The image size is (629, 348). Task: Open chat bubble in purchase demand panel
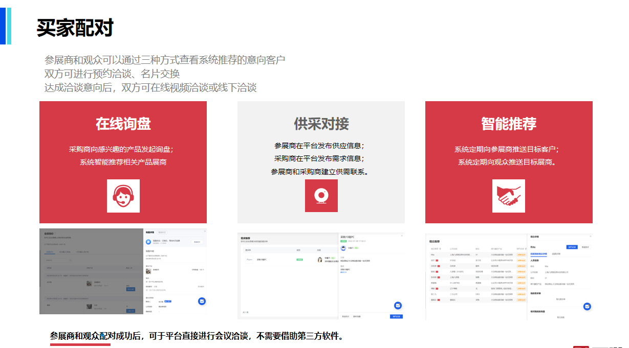(398, 305)
